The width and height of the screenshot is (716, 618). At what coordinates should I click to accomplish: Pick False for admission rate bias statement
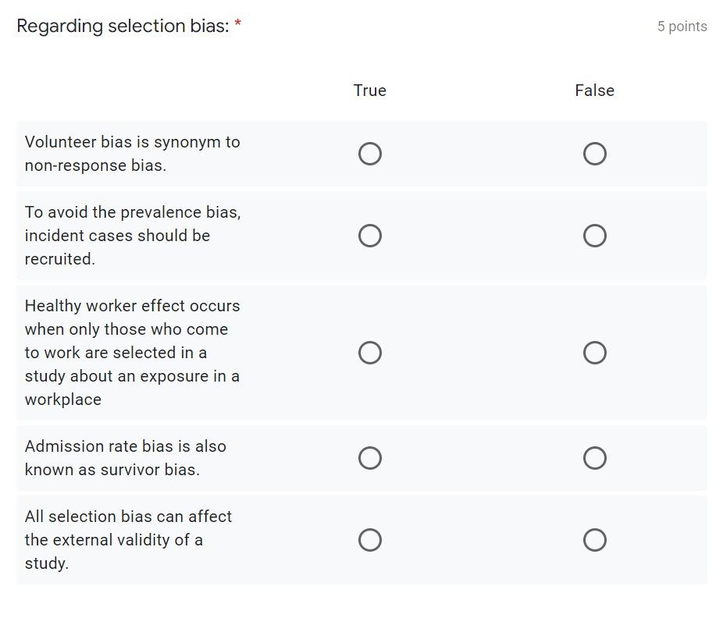point(594,458)
